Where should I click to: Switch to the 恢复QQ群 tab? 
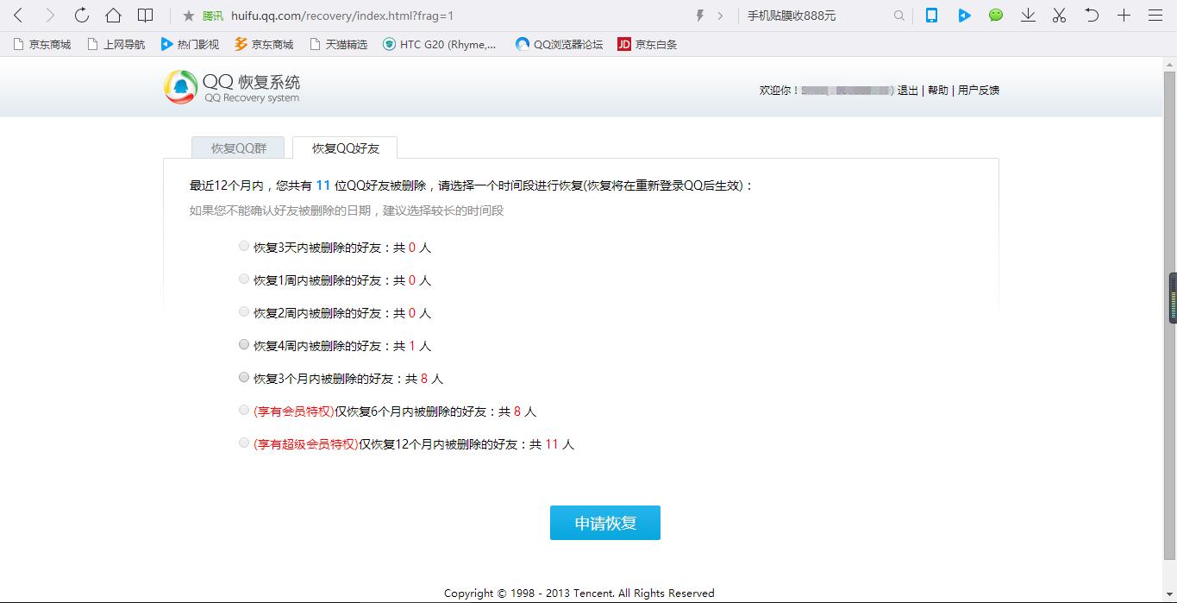click(x=239, y=148)
